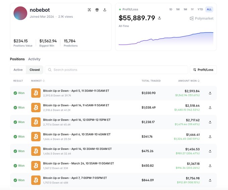Click the 'Joined Mar 2026' text
Viewport: 228px width, 190px height.
tap(42, 17)
